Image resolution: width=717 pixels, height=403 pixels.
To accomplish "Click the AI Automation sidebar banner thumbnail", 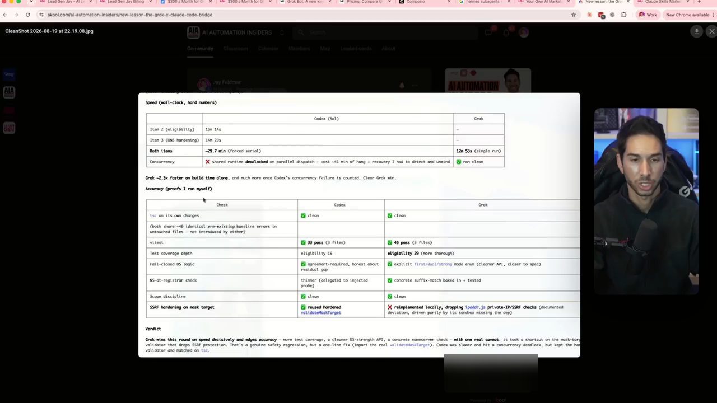I will tap(488, 80).
